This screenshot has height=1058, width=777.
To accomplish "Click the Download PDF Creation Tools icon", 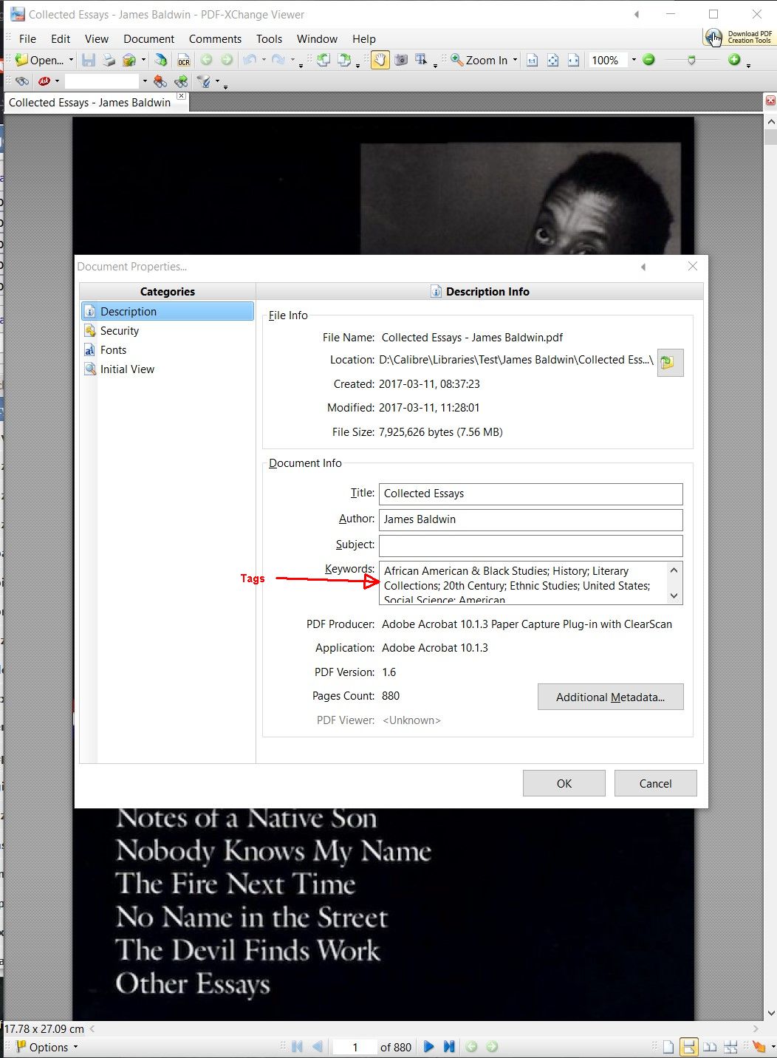I will (x=738, y=37).
